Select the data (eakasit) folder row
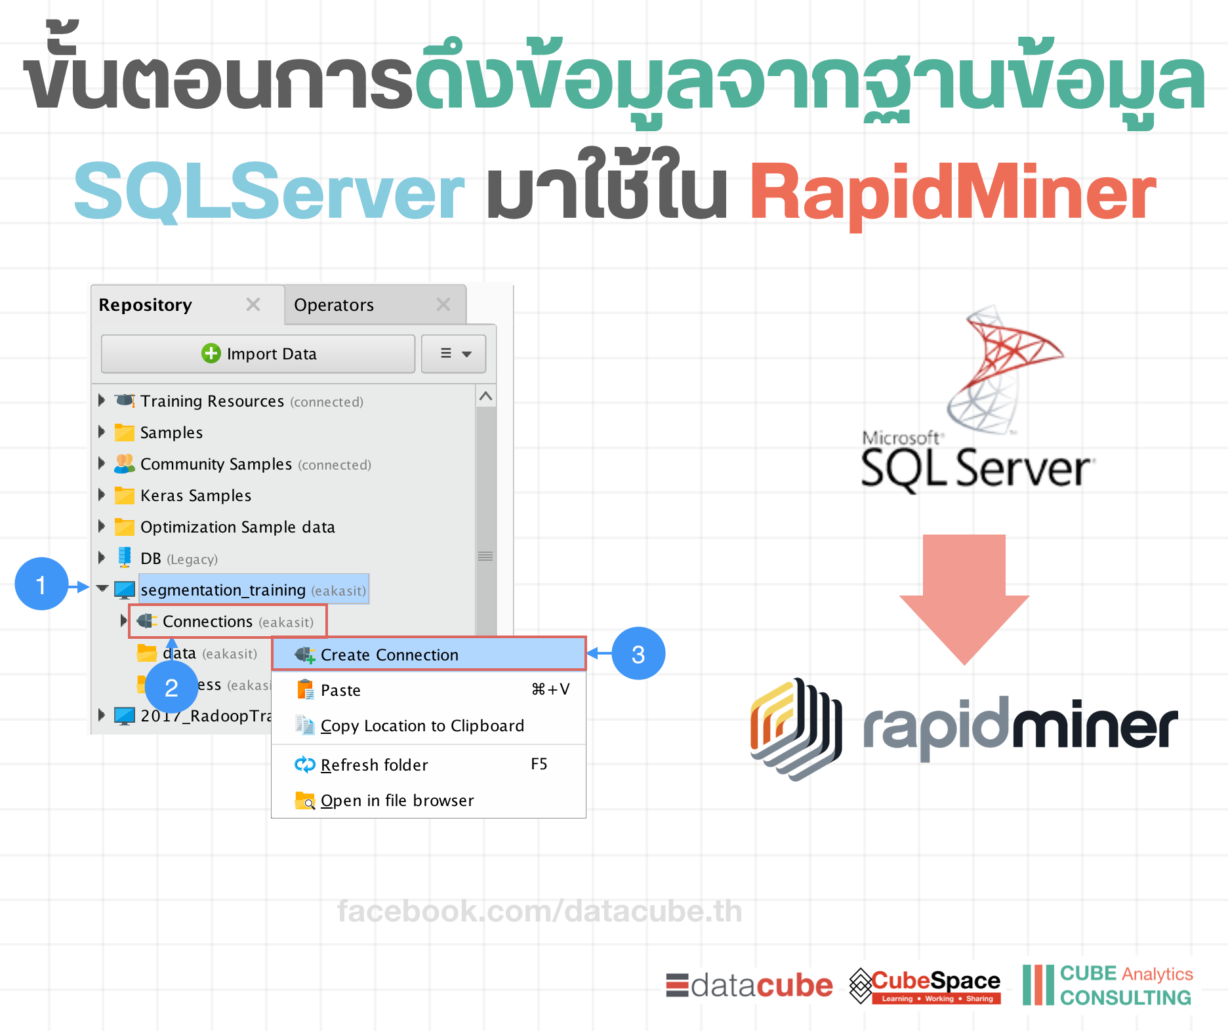The width and height of the screenshot is (1228, 1031). 197,653
